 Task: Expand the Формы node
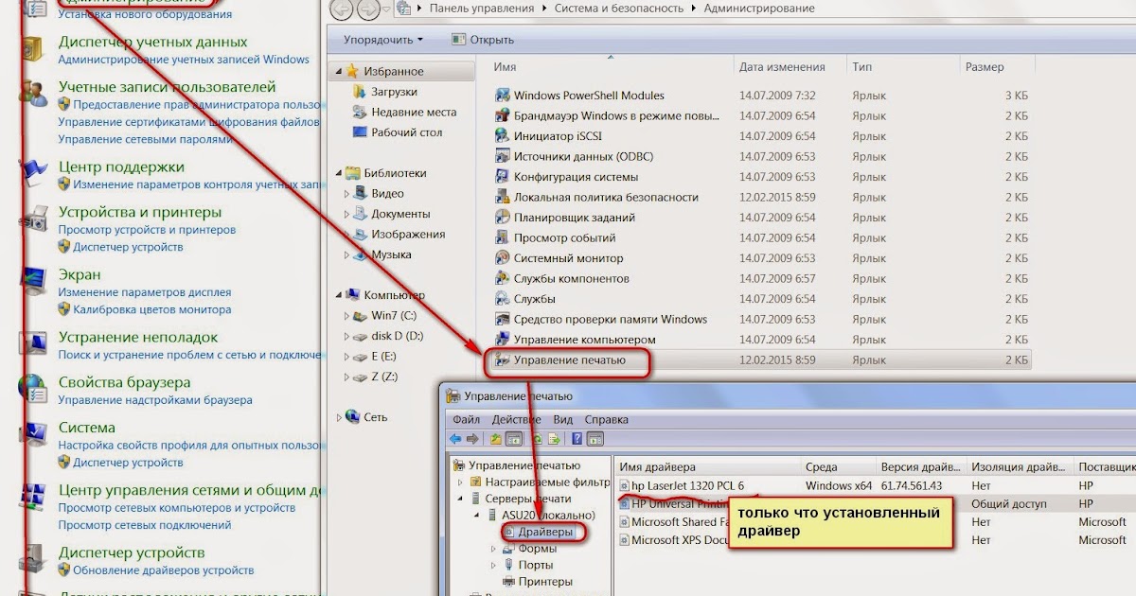point(494,549)
